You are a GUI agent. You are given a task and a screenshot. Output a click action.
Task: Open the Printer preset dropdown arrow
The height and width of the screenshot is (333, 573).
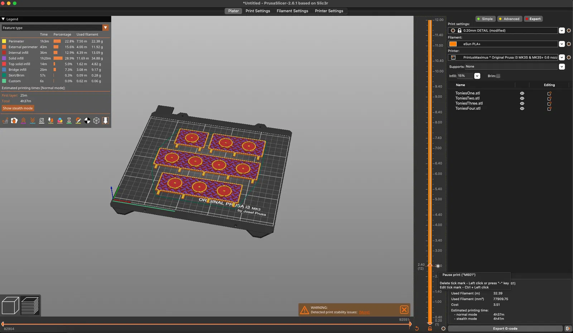562,57
